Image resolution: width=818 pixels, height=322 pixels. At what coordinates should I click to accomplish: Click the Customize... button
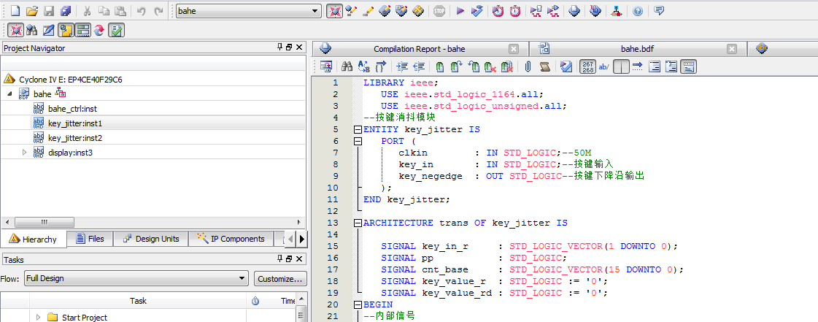click(x=280, y=279)
